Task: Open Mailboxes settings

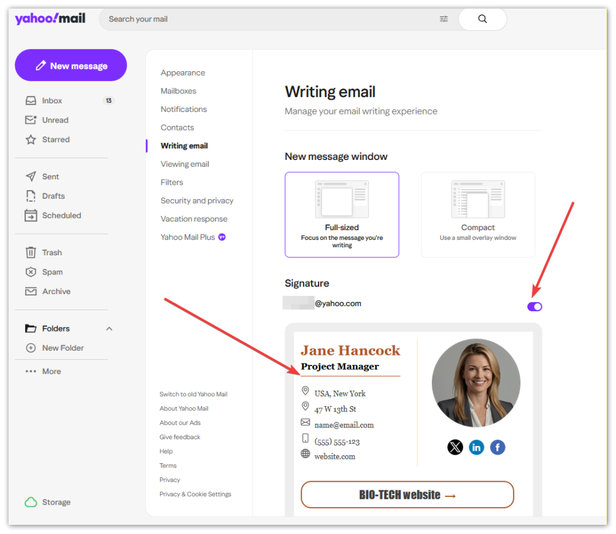Action: coord(179,91)
